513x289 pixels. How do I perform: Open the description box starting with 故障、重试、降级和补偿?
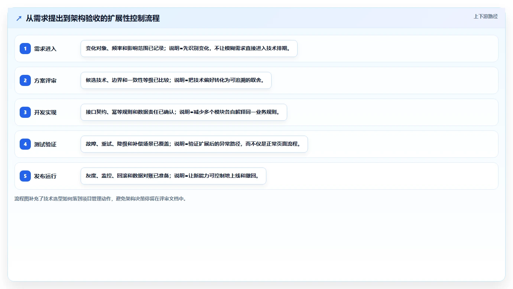(x=194, y=144)
